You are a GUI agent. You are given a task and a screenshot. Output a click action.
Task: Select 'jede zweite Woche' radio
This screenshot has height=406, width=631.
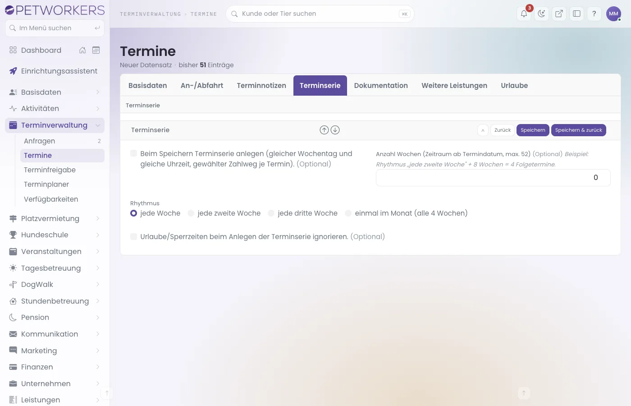coord(191,213)
